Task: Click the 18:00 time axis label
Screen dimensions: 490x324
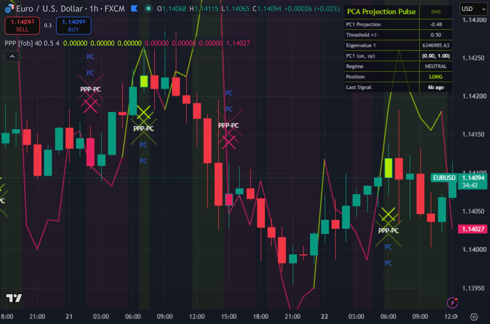Action: click(x=261, y=317)
